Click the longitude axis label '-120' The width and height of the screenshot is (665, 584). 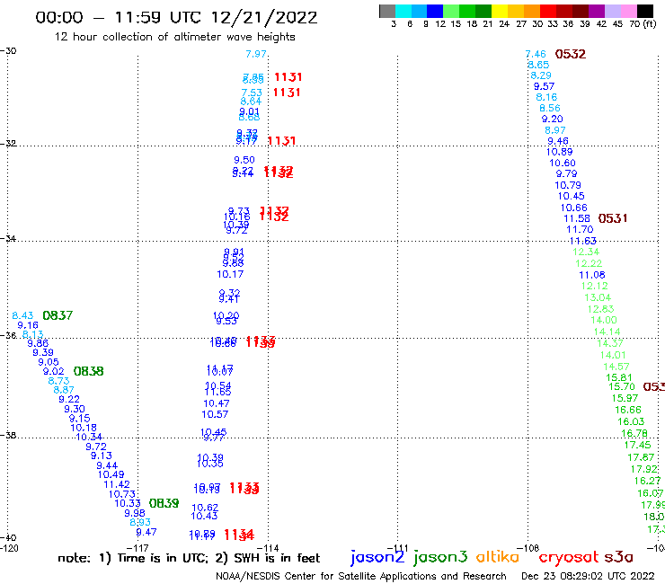(9, 548)
